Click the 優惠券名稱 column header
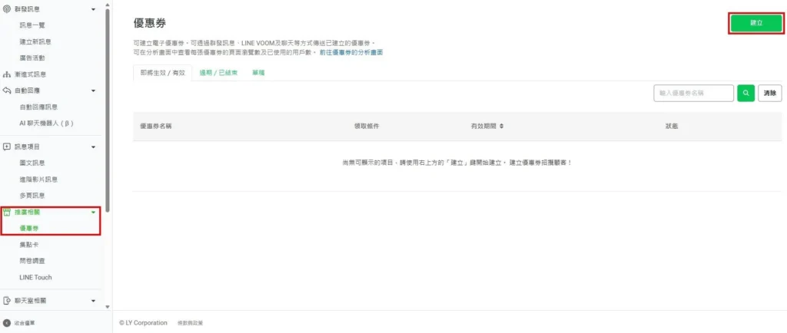Screen dimensions: 787x333 click(156, 126)
